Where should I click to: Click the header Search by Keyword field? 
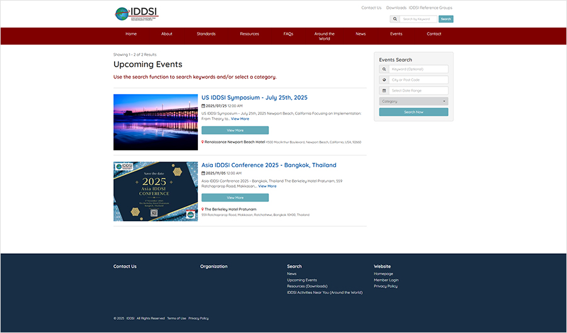[418, 19]
